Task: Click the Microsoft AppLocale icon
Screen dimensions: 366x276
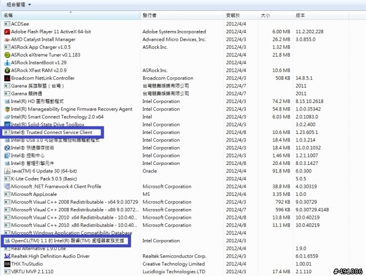Action: pos(7,194)
